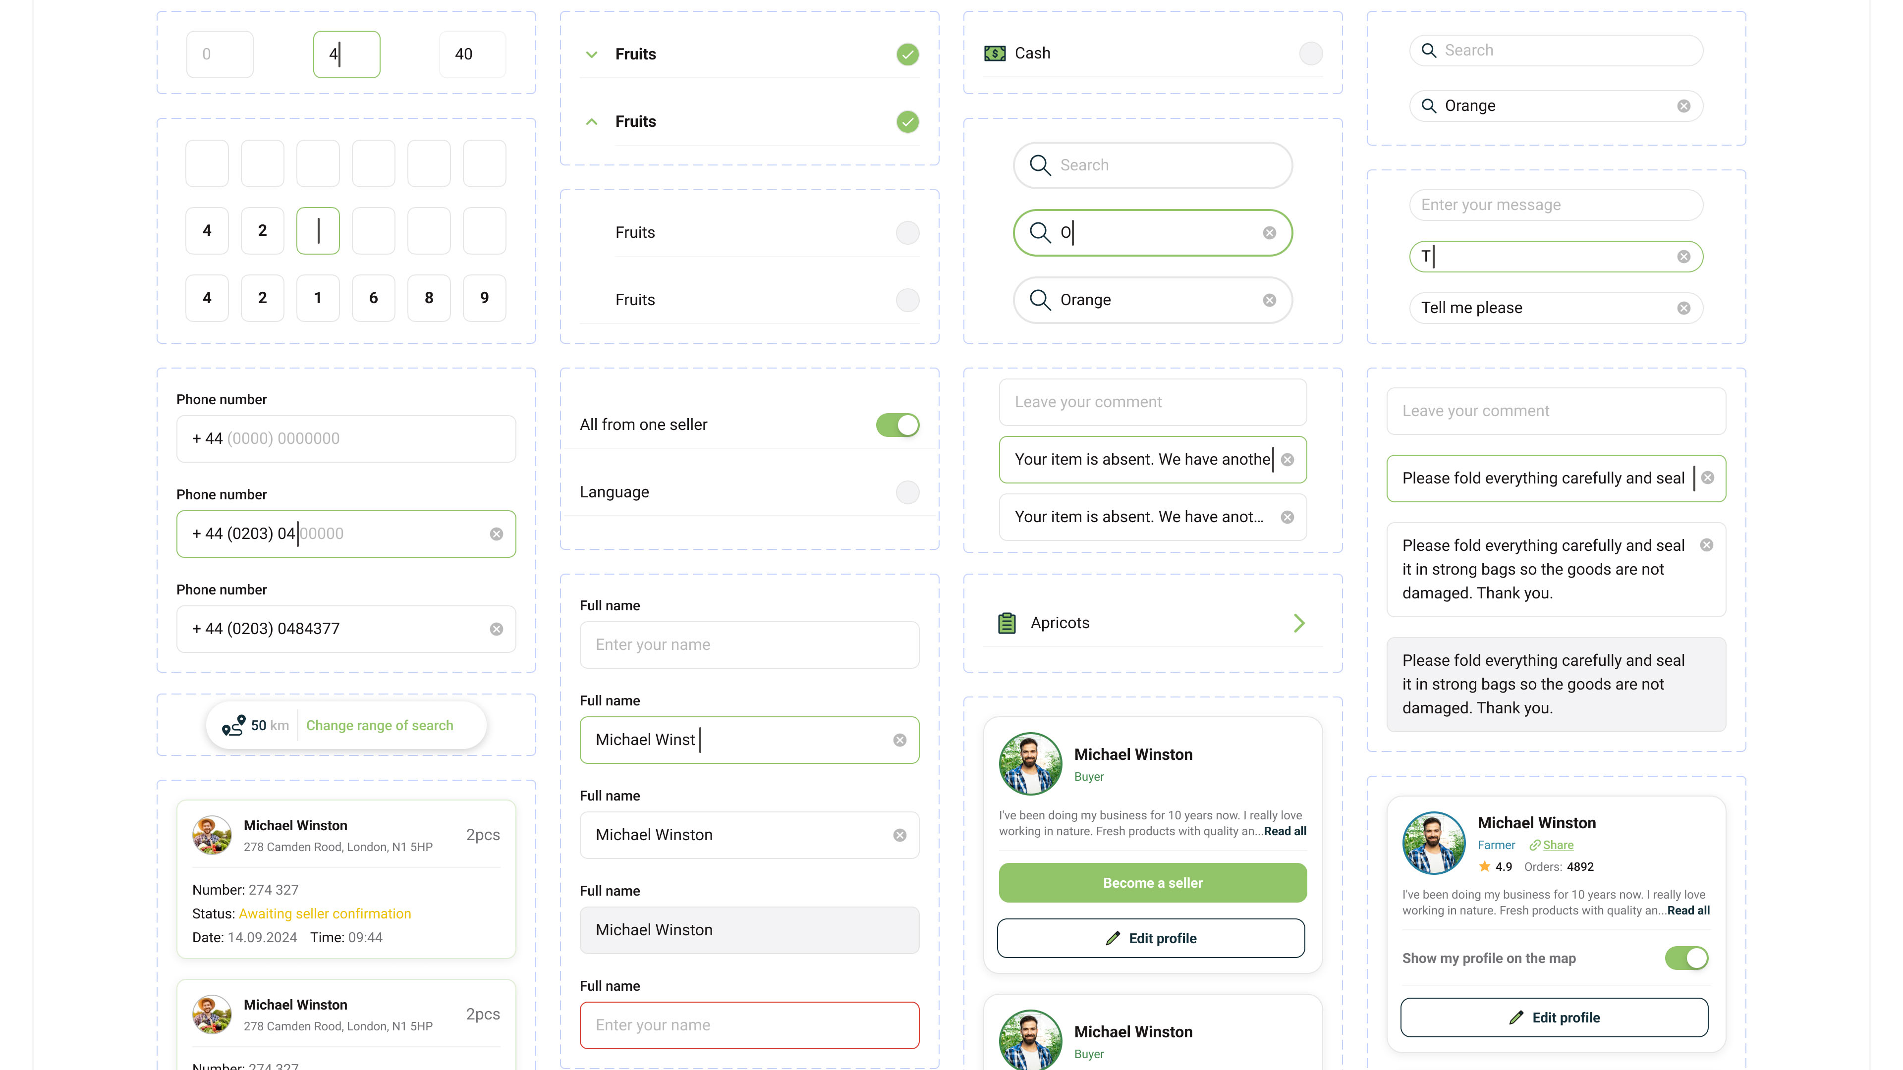
Task: Clear the editable 'Michael Winston' full name field
Action: [x=900, y=835]
